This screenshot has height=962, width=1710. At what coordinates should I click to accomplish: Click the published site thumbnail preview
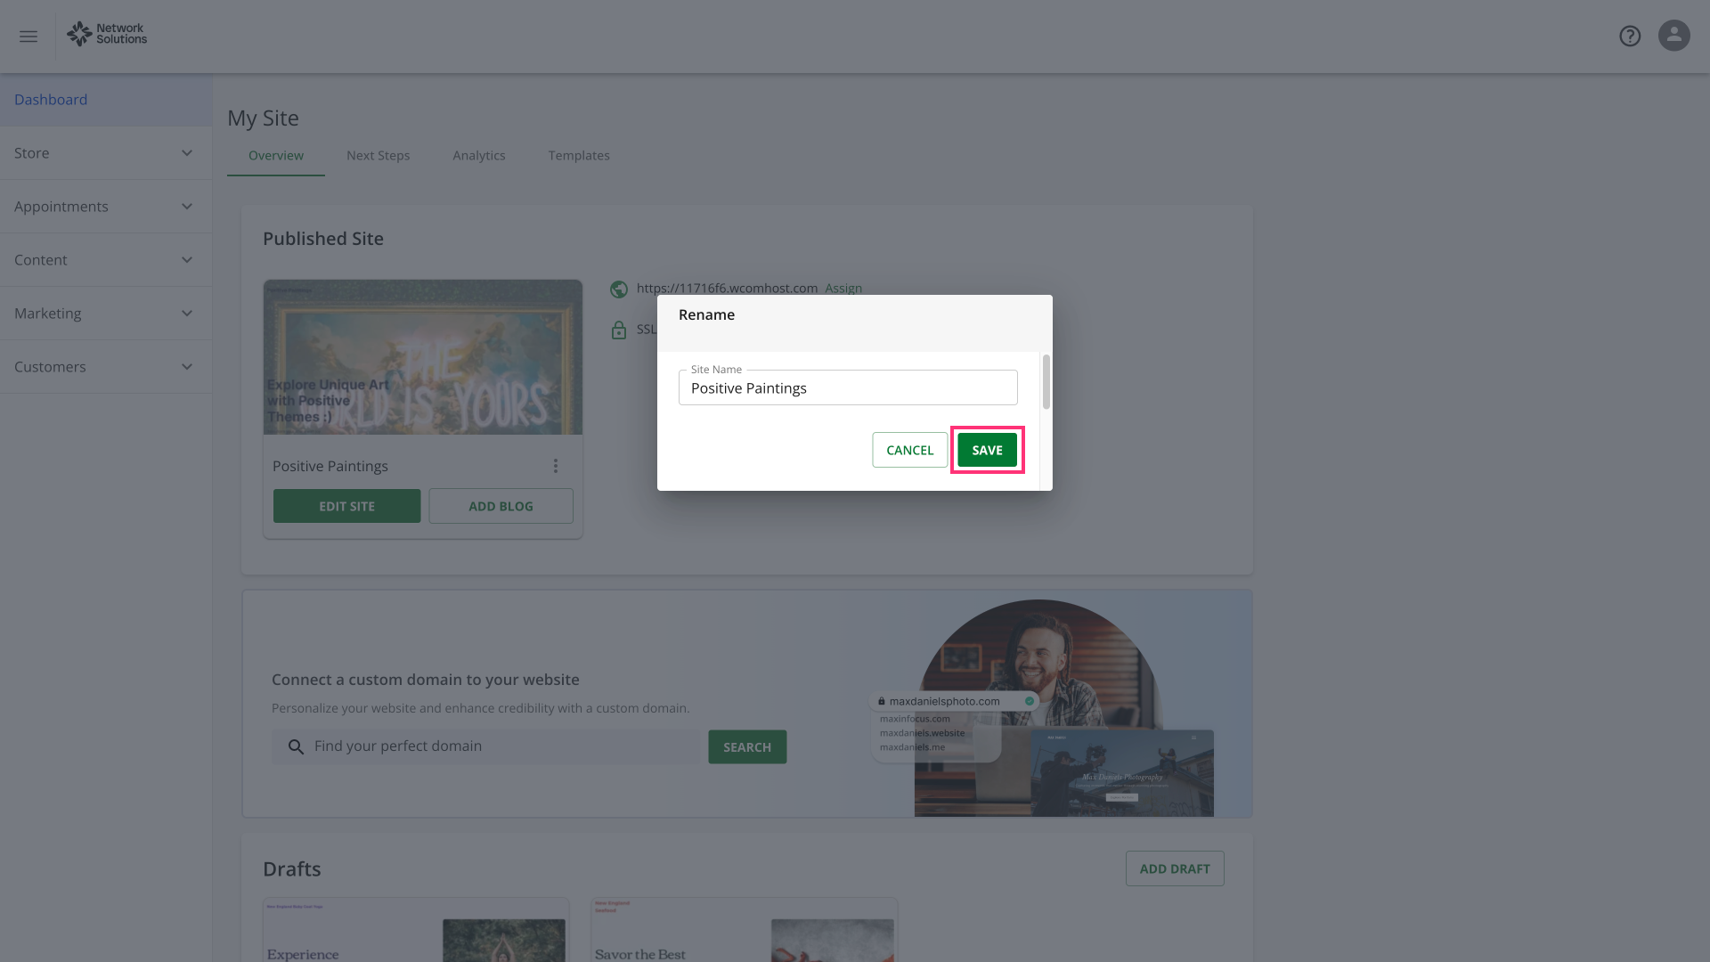[423, 357]
